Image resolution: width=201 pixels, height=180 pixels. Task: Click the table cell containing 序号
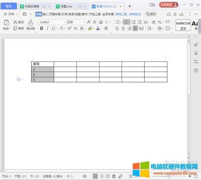(x=43, y=64)
